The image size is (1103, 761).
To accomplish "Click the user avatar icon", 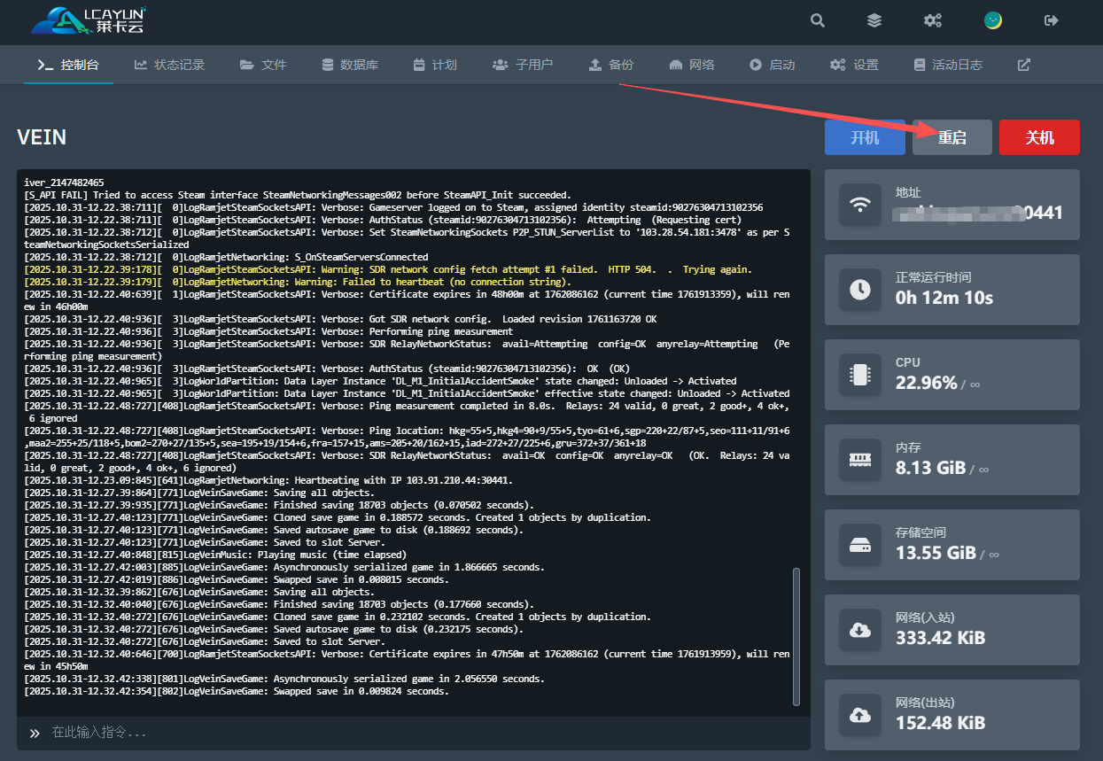I will [x=993, y=20].
